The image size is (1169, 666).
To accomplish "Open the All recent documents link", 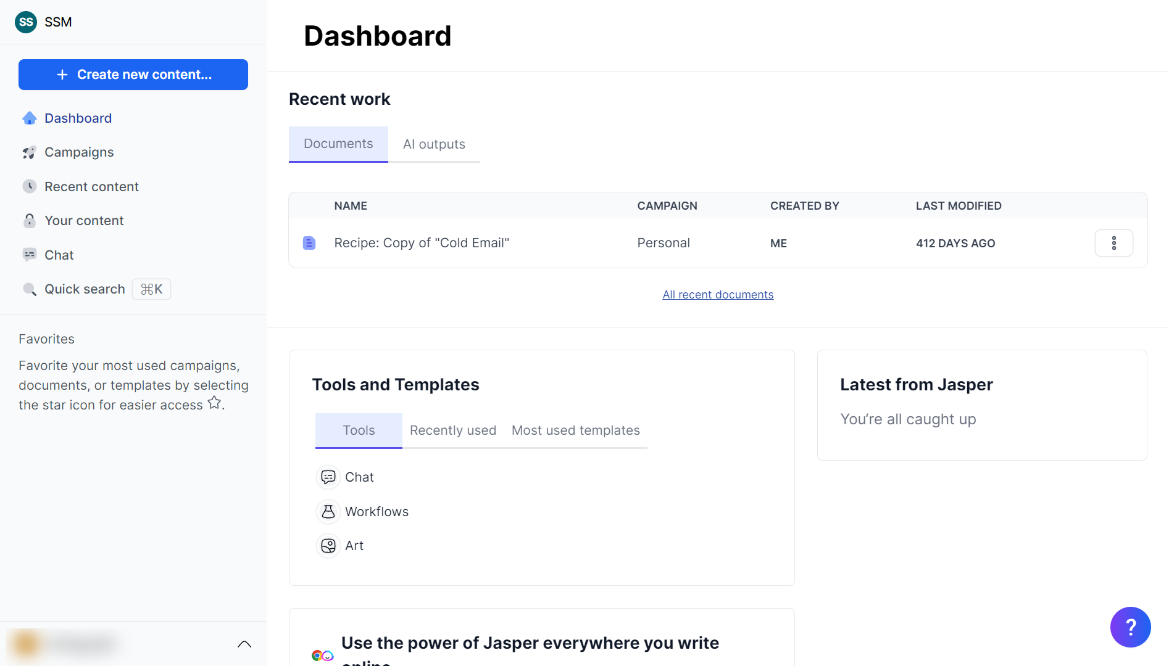I will point(718,295).
